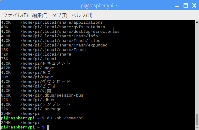Click the 30M /home/pi/MagPi line

(x=28, y=77)
